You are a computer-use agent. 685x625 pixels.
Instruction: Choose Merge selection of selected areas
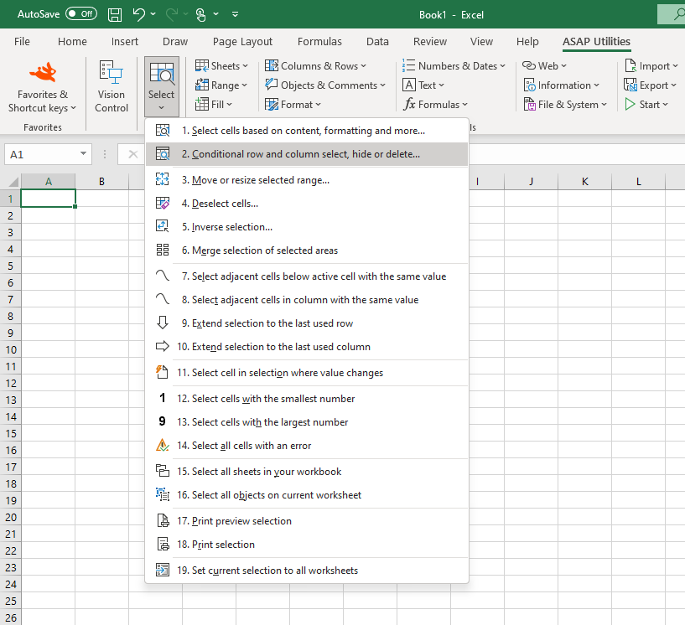pos(307,251)
